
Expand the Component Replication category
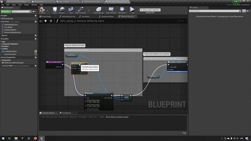pyautogui.click(x=1, y=44)
